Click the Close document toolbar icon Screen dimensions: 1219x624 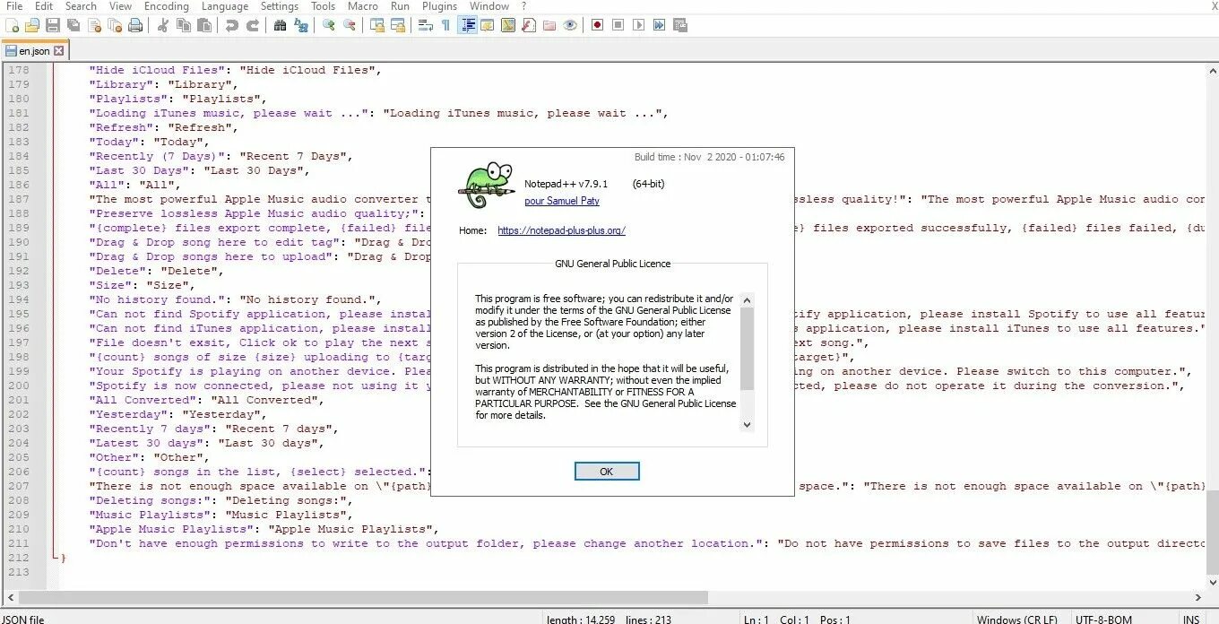pyautogui.click(x=94, y=25)
